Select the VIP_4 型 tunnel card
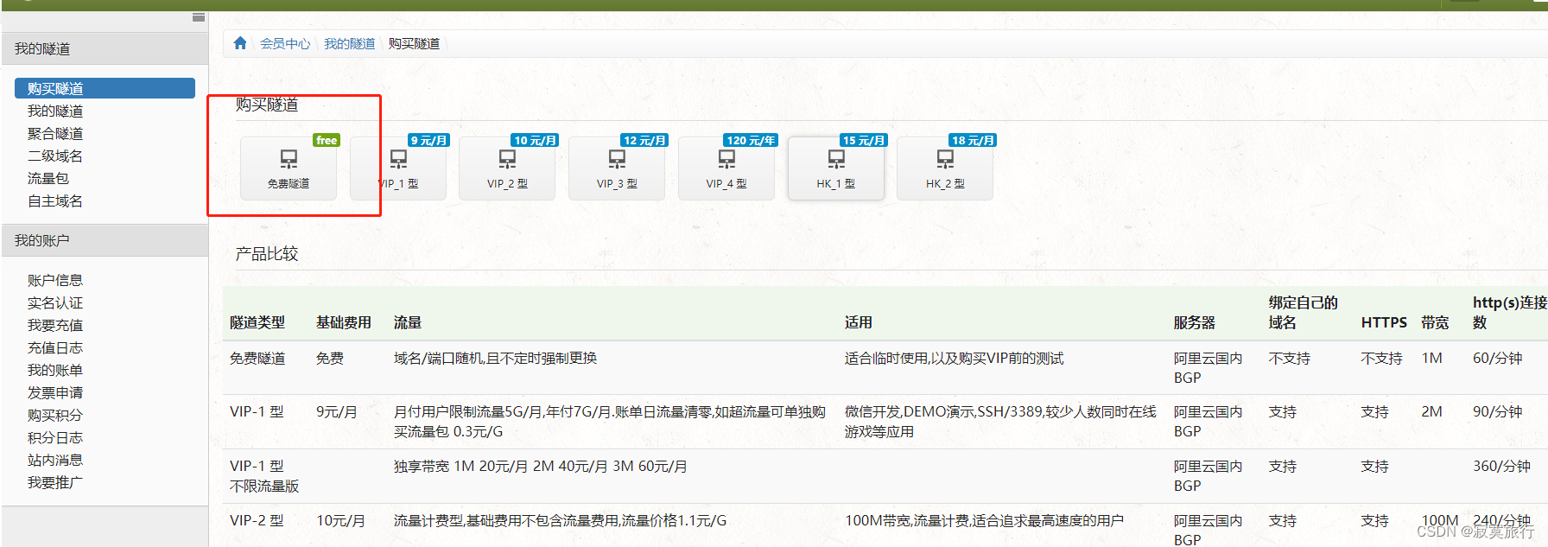This screenshot has height=547, width=1548. click(726, 169)
